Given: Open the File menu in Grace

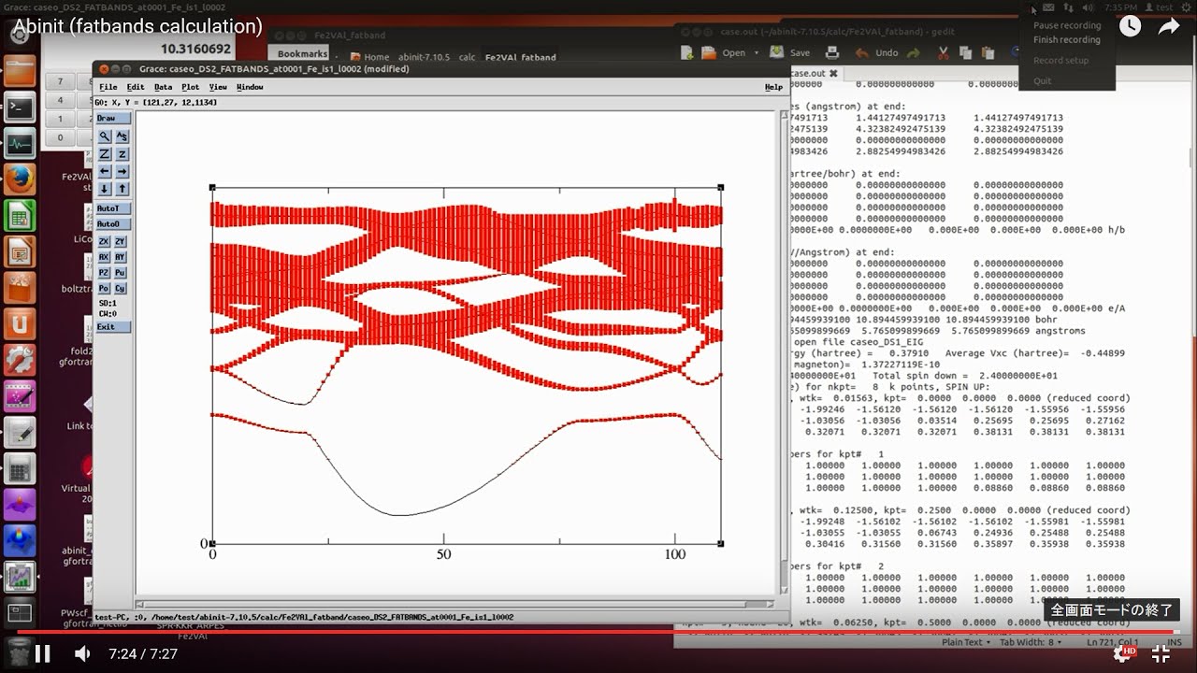Looking at the screenshot, I should click(108, 87).
